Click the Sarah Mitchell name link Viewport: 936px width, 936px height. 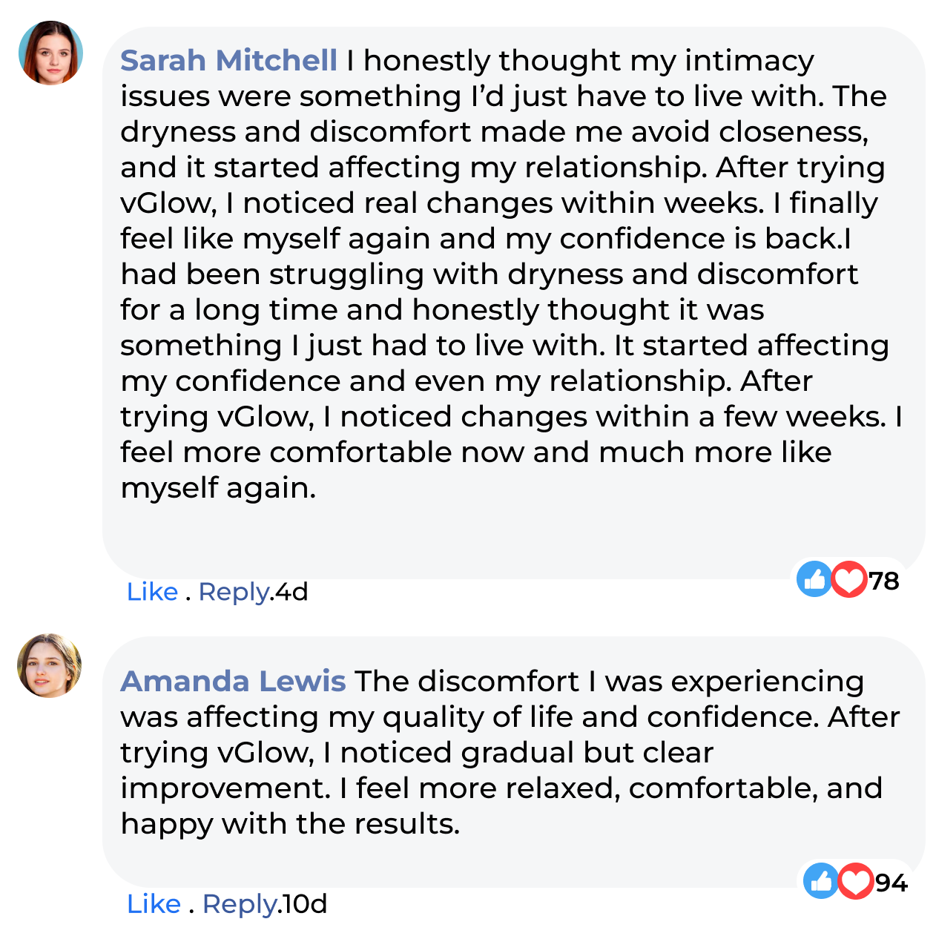click(228, 61)
